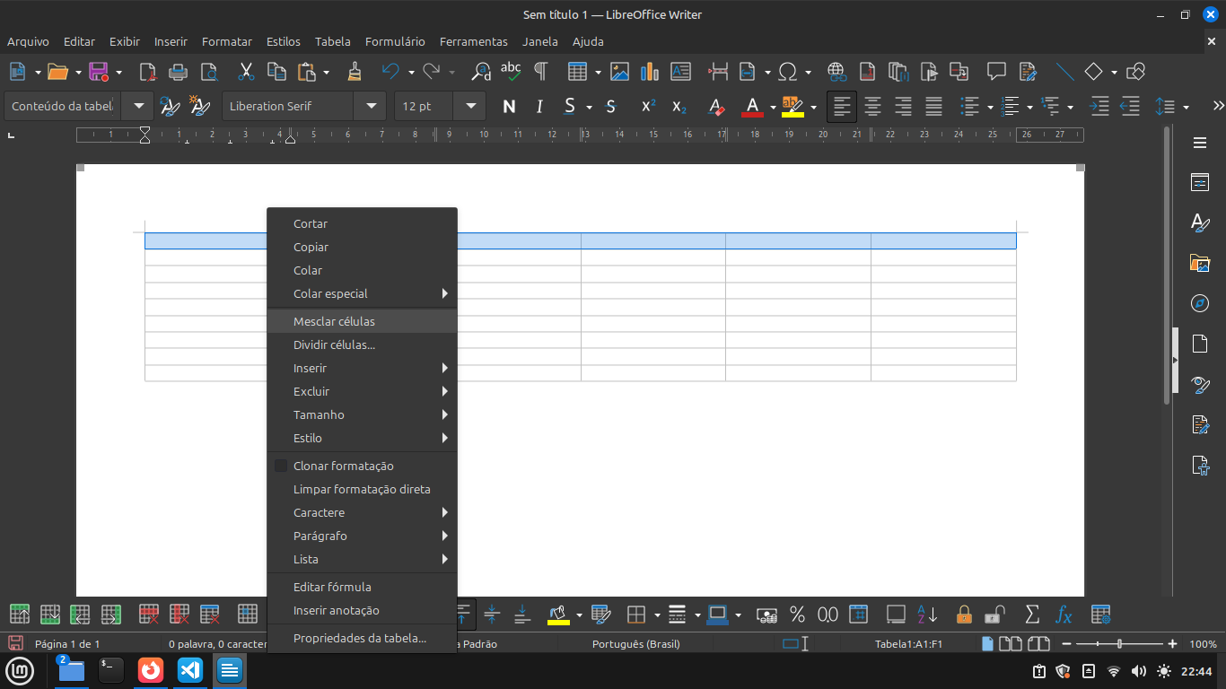This screenshot has width=1226, height=689.
Task: Click the Sum sigma icon in table toolbar
Action: click(1032, 615)
